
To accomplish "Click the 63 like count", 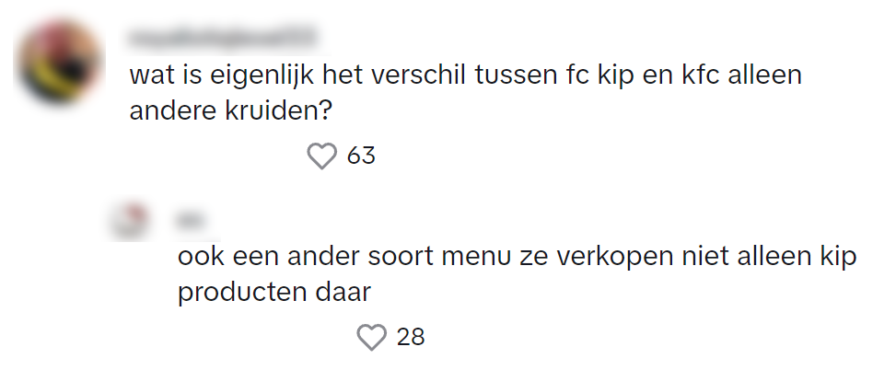I will coord(361,156).
